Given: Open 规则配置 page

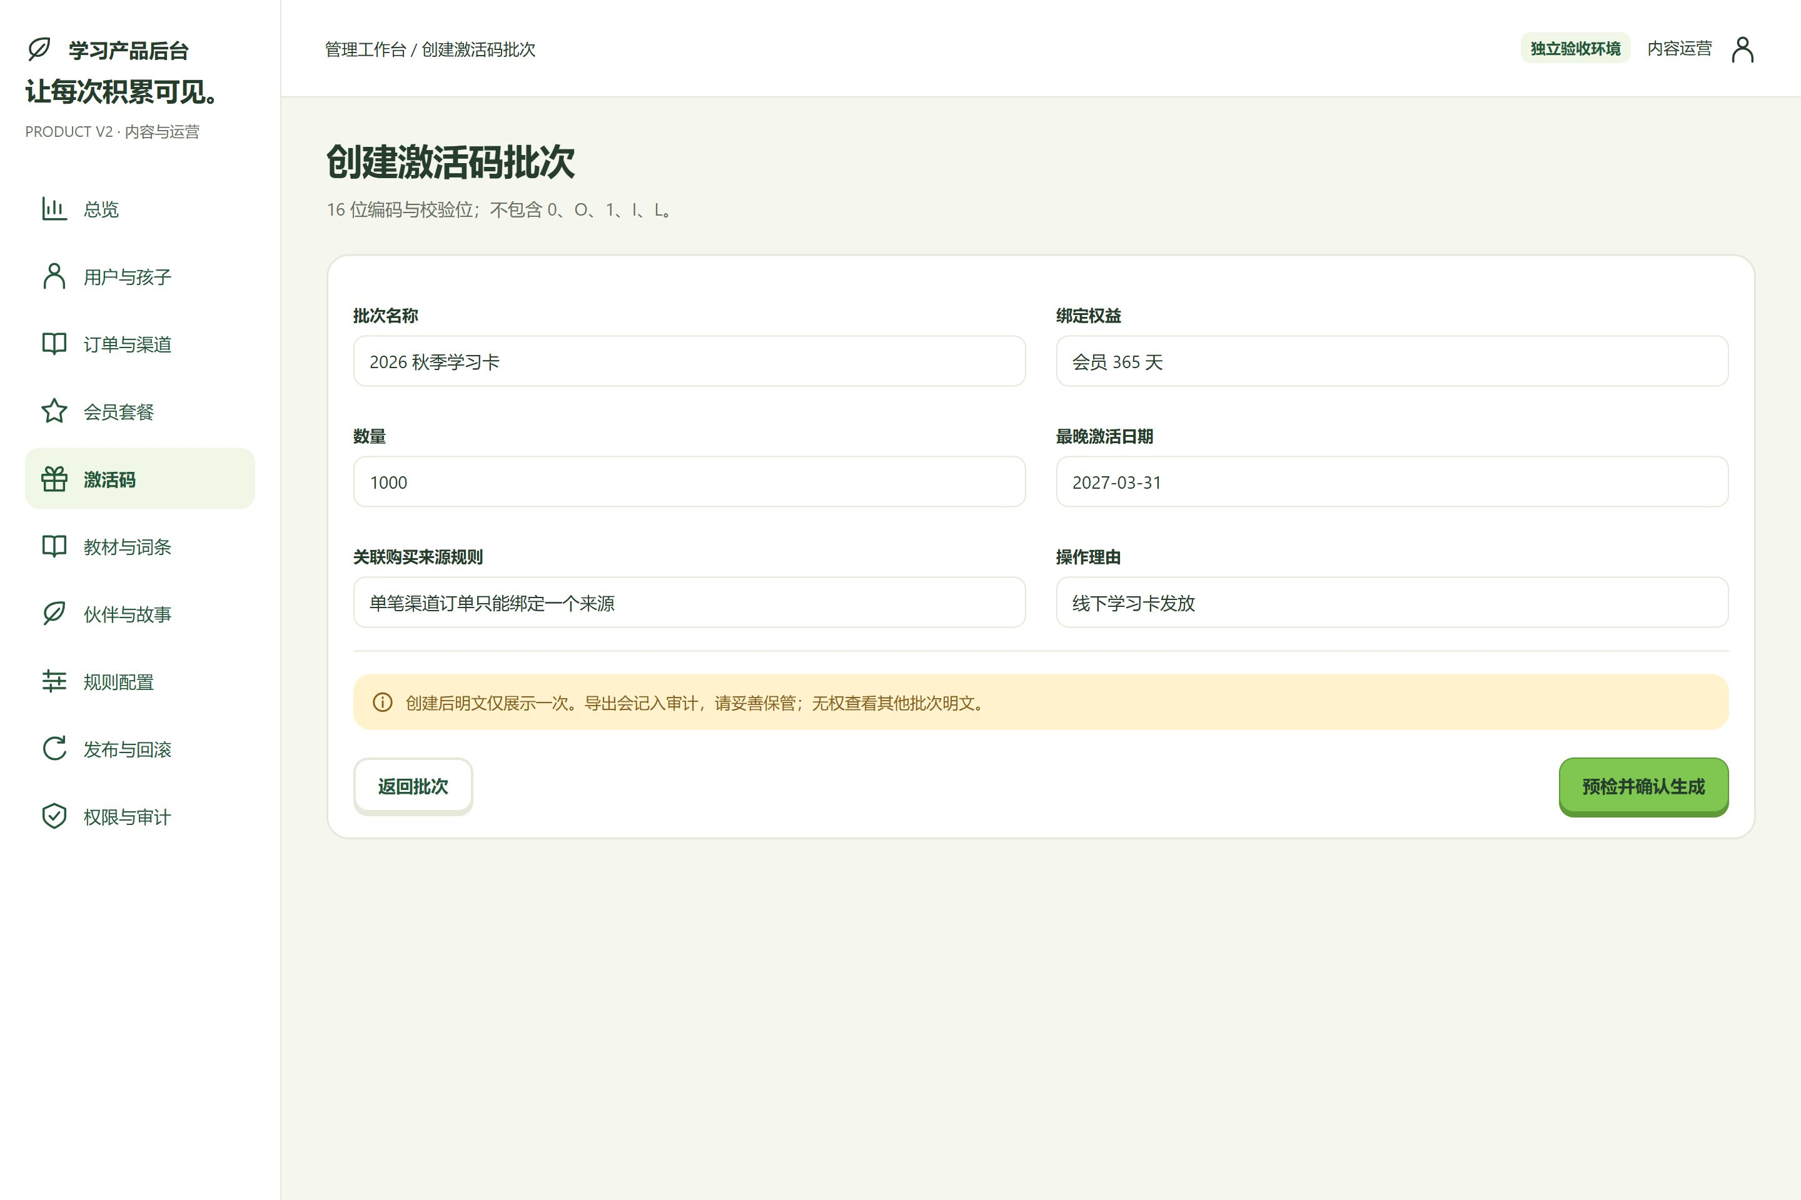Looking at the screenshot, I should [x=140, y=681].
